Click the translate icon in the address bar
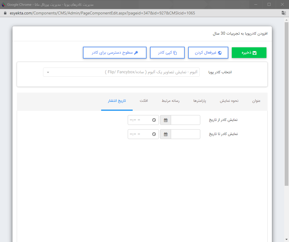This screenshot has height=242, width=289. pyautogui.click(x=284, y=13)
